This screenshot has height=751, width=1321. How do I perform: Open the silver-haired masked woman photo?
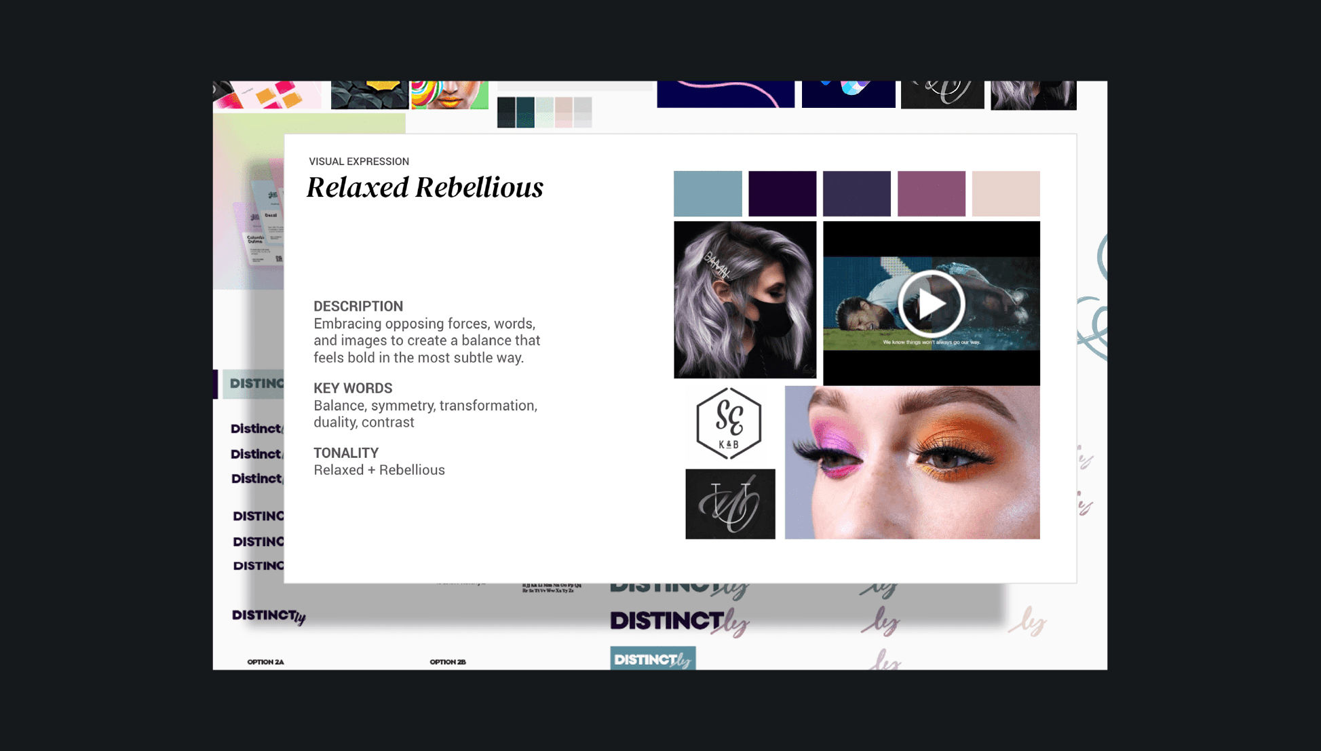pyautogui.click(x=744, y=300)
